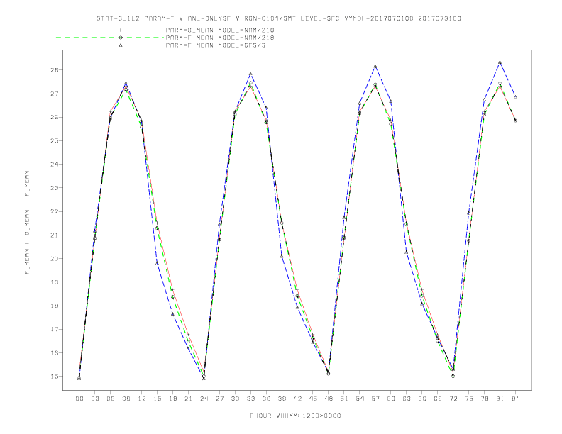The height and width of the screenshot is (434, 562).
Task: Click the vertical axis title F_MEAN | O_MEAN | F_MEAN
Action: (x=27, y=223)
